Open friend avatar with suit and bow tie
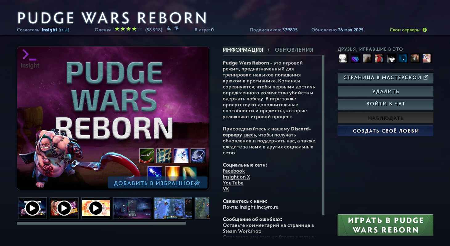This screenshot has width=450, height=246. [415, 58]
